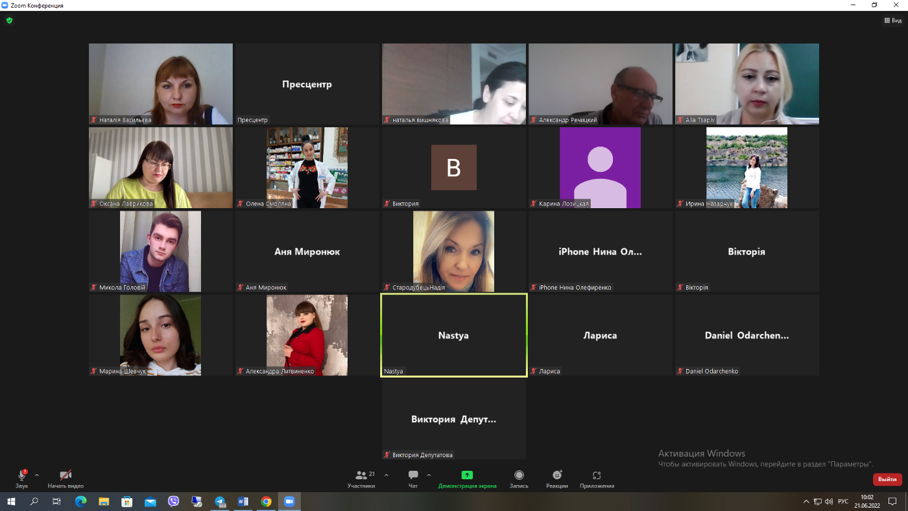Screen dimensions: 908x511
Task: Click the red Выйти button
Action: (x=887, y=480)
